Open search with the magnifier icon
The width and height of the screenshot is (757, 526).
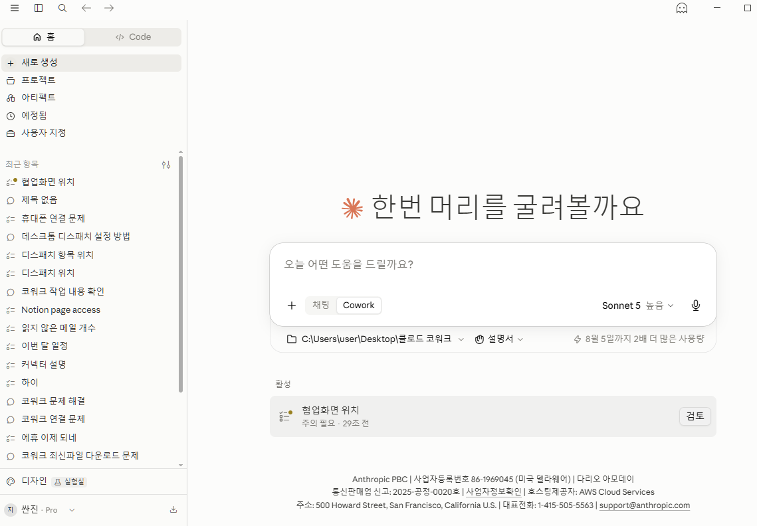coord(62,8)
